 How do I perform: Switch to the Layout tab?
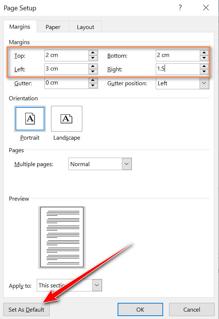coord(85,27)
